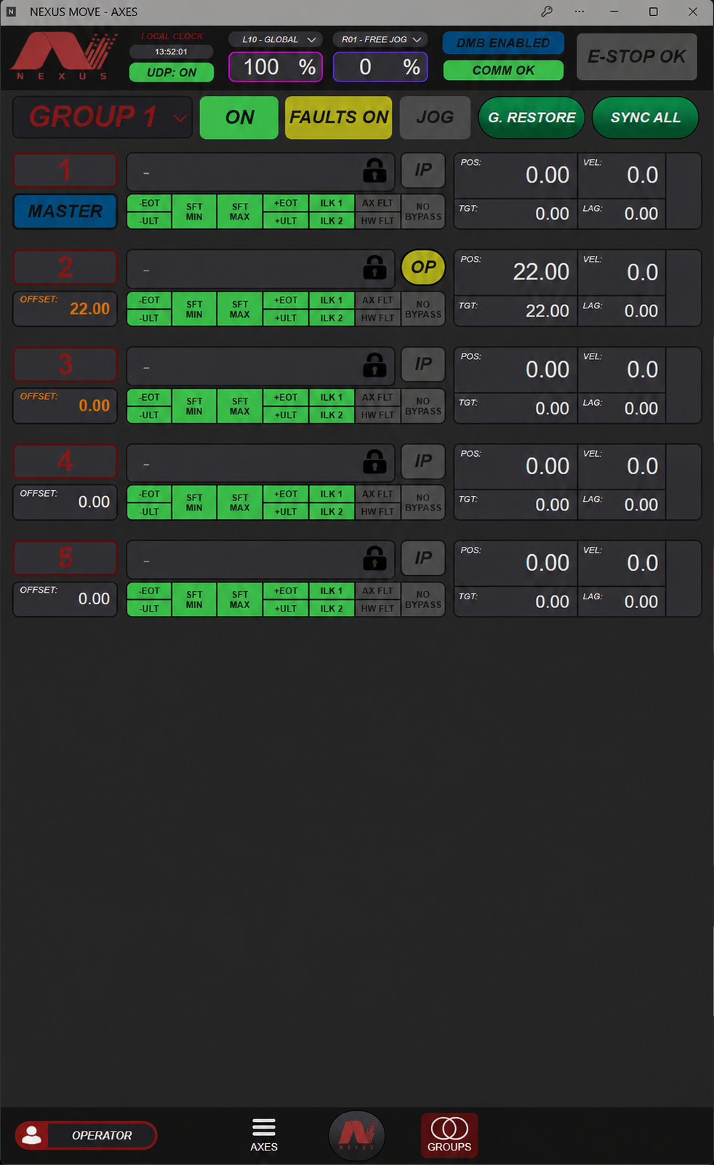Click the IP button on axis 1
Viewport: 714px width, 1165px height.
pyautogui.click(x=423, y=170)
